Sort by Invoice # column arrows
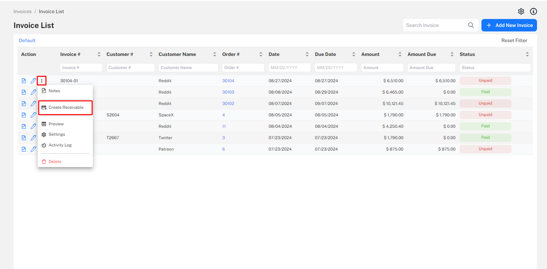 [99, 54]
